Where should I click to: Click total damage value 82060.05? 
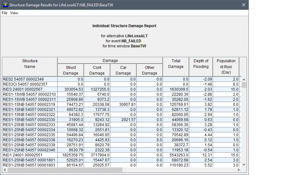pos(180,115)
